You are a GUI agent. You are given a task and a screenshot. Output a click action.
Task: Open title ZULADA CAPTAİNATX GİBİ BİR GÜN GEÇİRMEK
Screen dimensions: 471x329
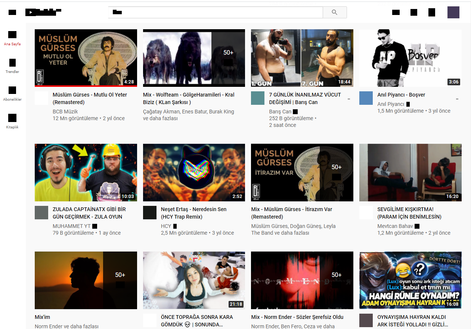(89, 213)
